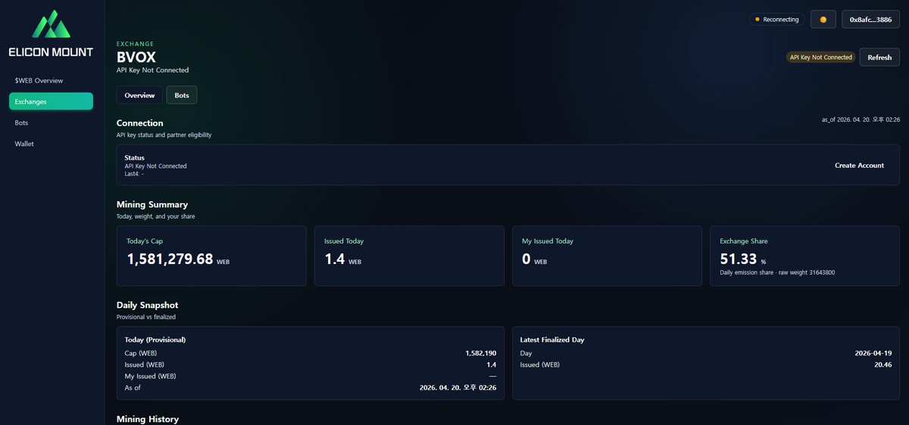Open wallet address 0x8afc...3886 button
The image size is (909, 425).
pyautogui.click(x=870, y=19)
